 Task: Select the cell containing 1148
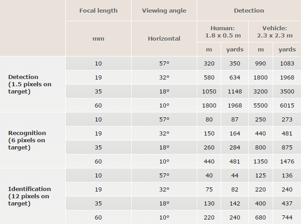(x=235, y=91)
